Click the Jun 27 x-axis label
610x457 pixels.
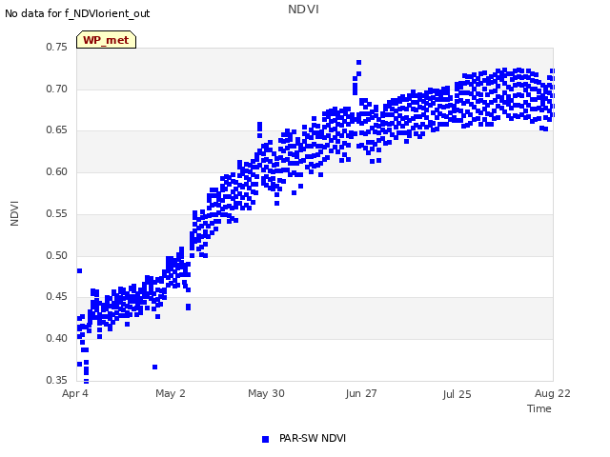361,393
